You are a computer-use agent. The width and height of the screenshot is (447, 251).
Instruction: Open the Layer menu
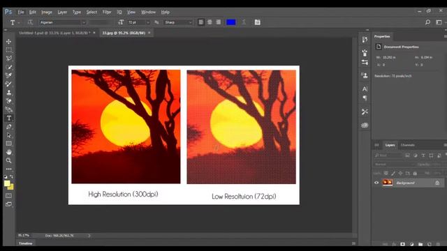(x=62, y=12)
